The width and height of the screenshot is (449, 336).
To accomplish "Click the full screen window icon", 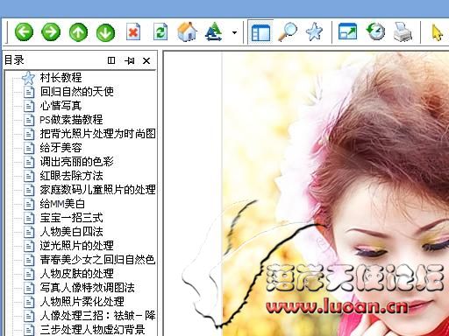I will (347, 31).
